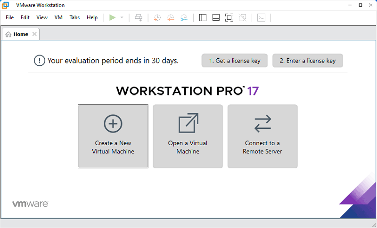Open the VM menu
Screen dimensions: 377x228
click(58, 17)
